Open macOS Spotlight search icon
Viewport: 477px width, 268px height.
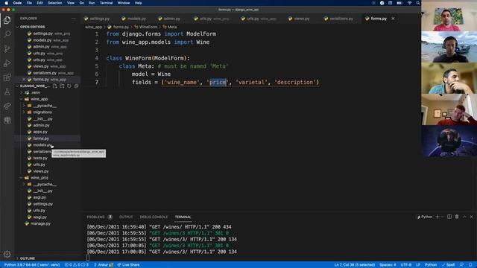tap(418, 3)
